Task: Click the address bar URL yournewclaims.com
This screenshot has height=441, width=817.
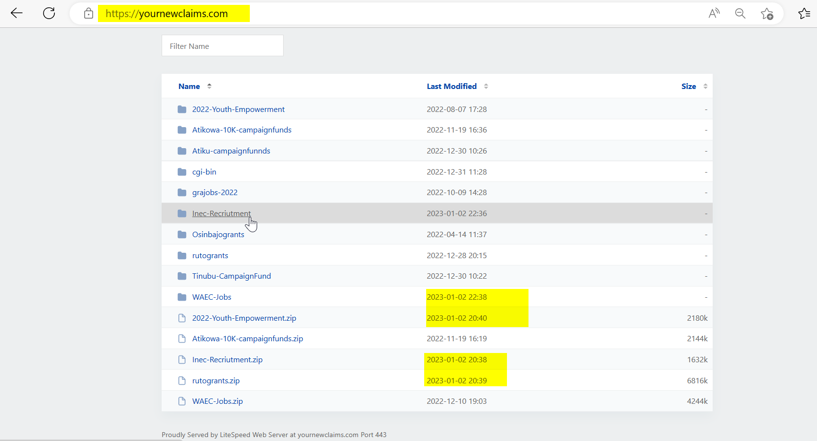Action: click(x=167, y=14)
